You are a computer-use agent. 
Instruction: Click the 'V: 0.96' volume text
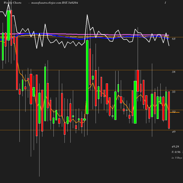pos(176,152)
